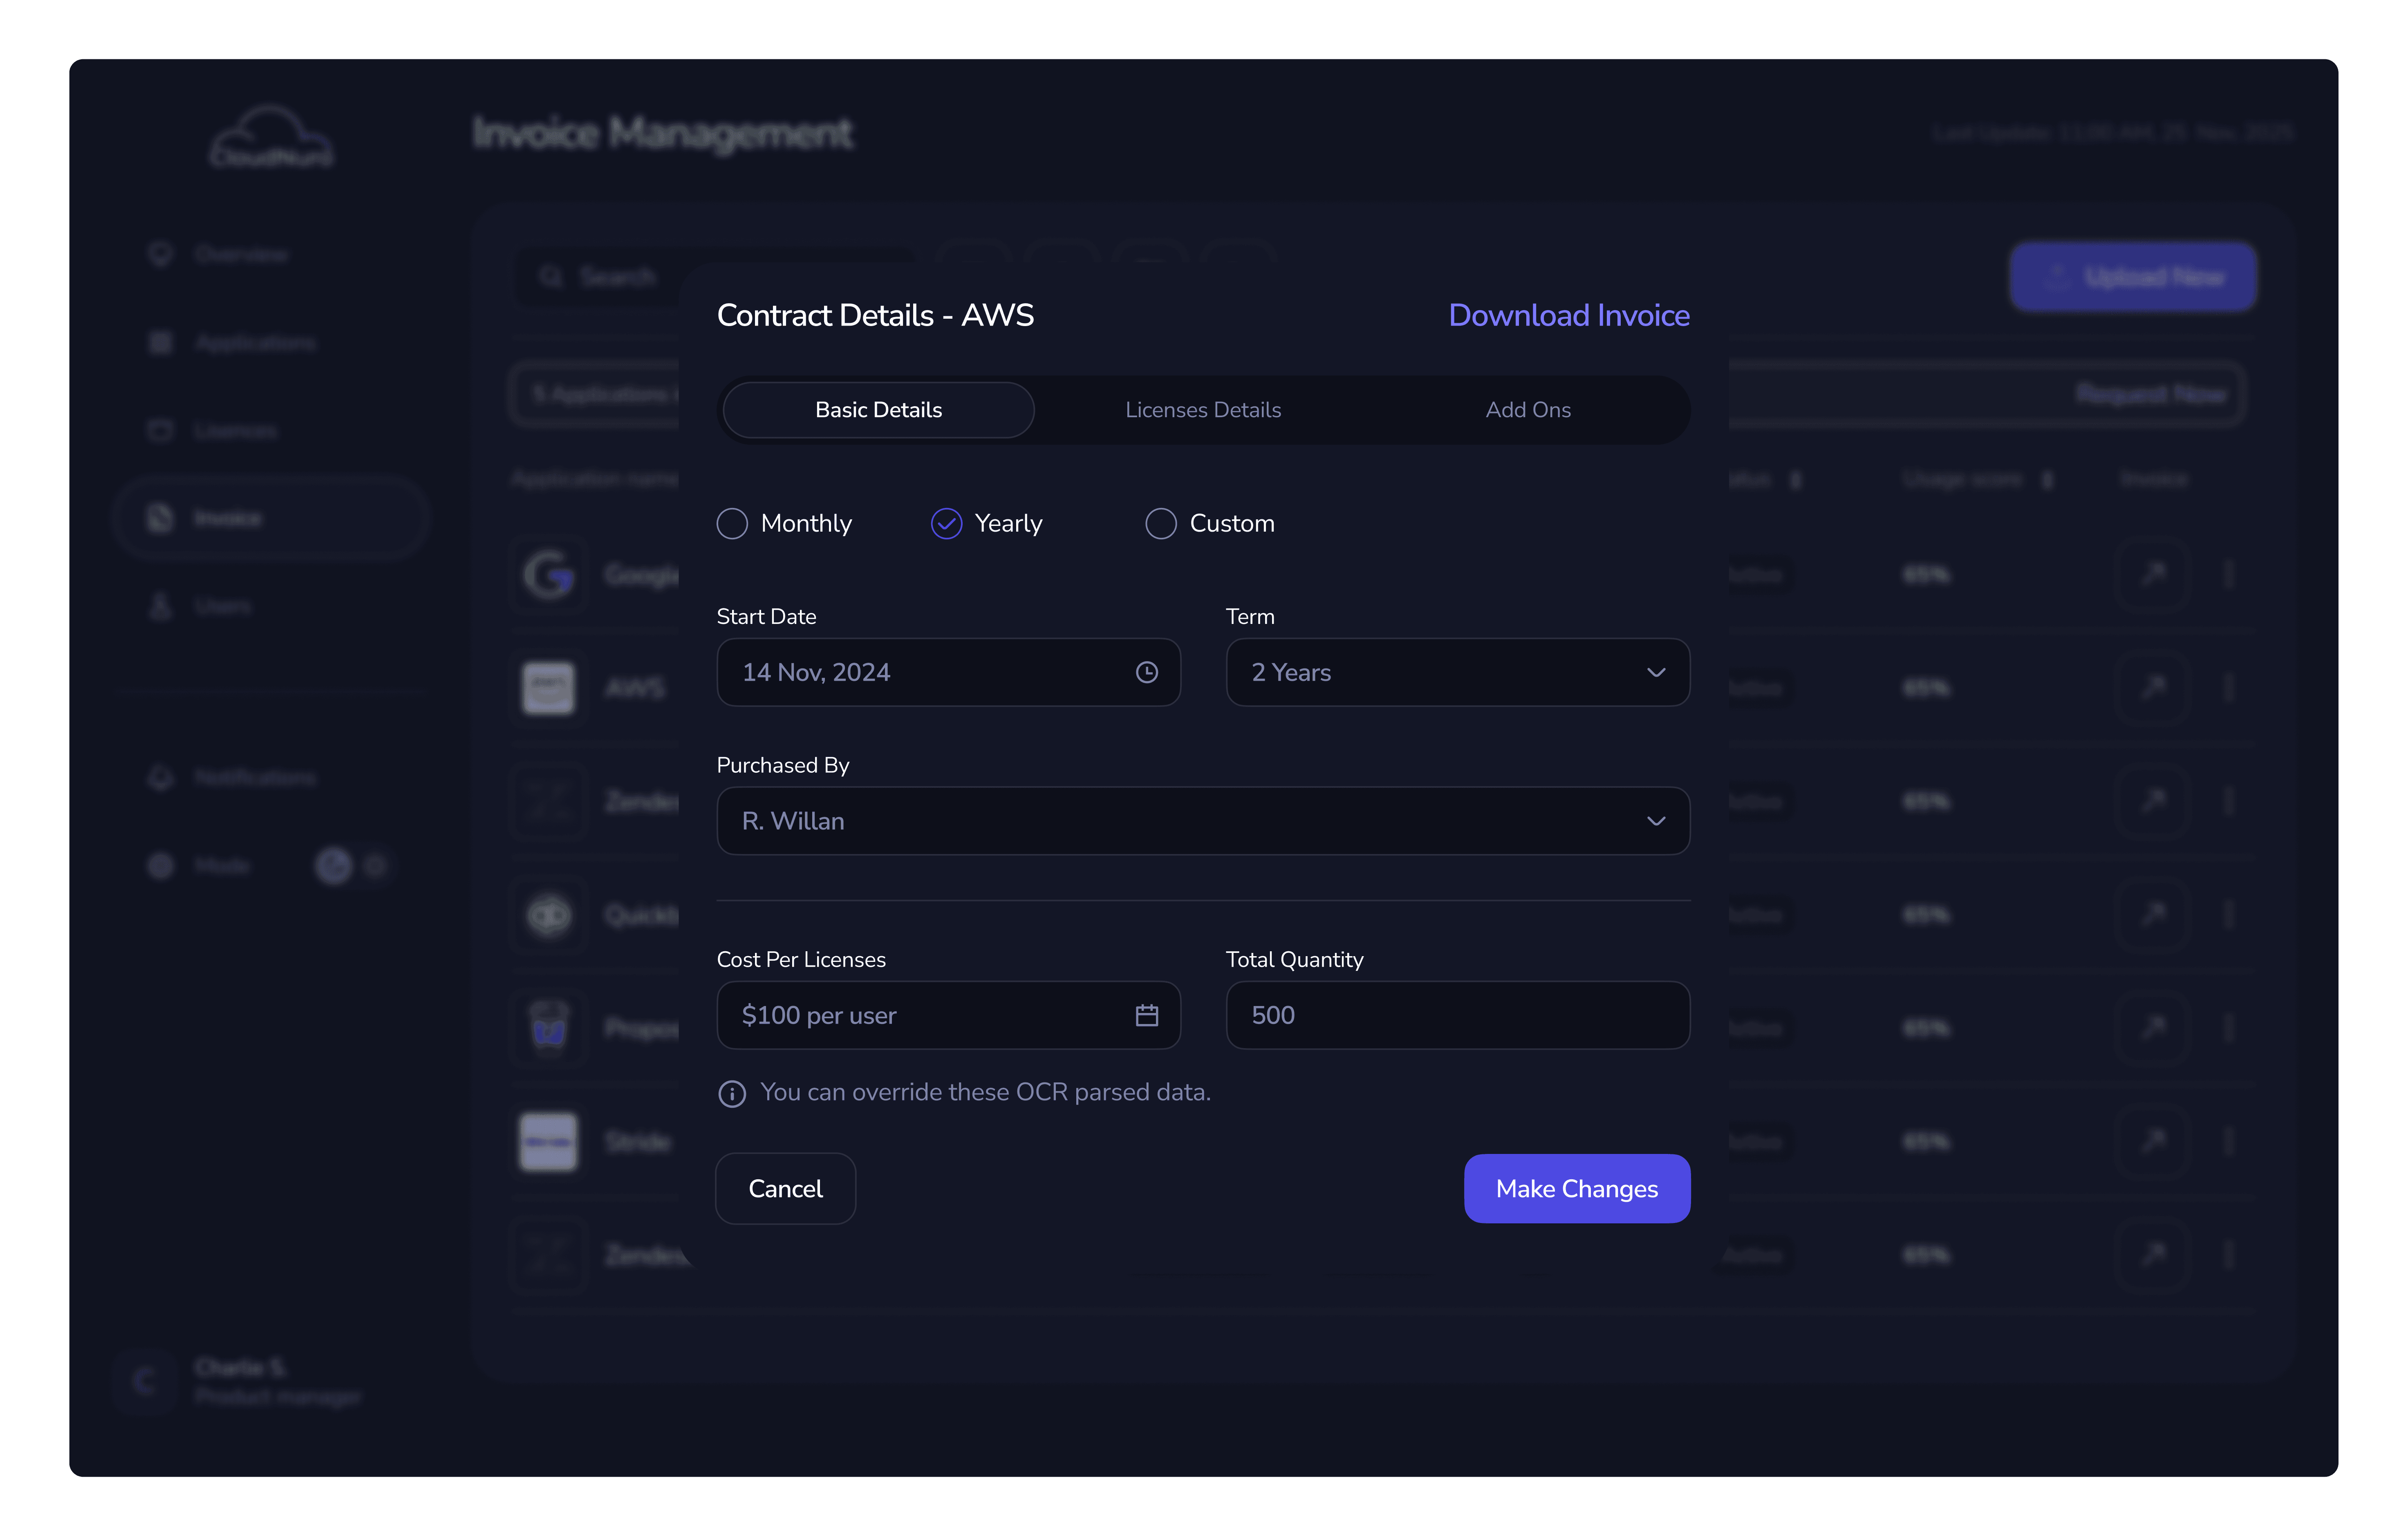This screenshot has height=1536, width=2408.
Task: Click the Download Invoice link
Action: coord(1568,316)
